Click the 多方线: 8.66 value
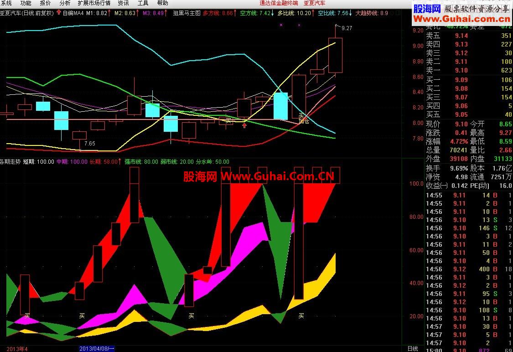 pyautogui.click(x=218, y=13)
